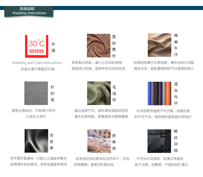This screenshot has height=177, width=203.
Task: Click the 雪纺真丝 vertical label
Action: tap(114, 46)
